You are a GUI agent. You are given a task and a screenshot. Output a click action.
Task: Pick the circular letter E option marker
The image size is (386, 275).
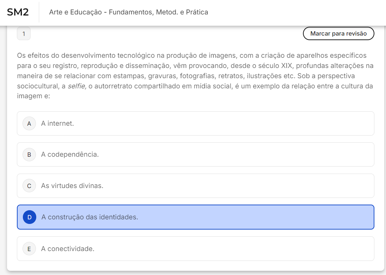point(29,249)
